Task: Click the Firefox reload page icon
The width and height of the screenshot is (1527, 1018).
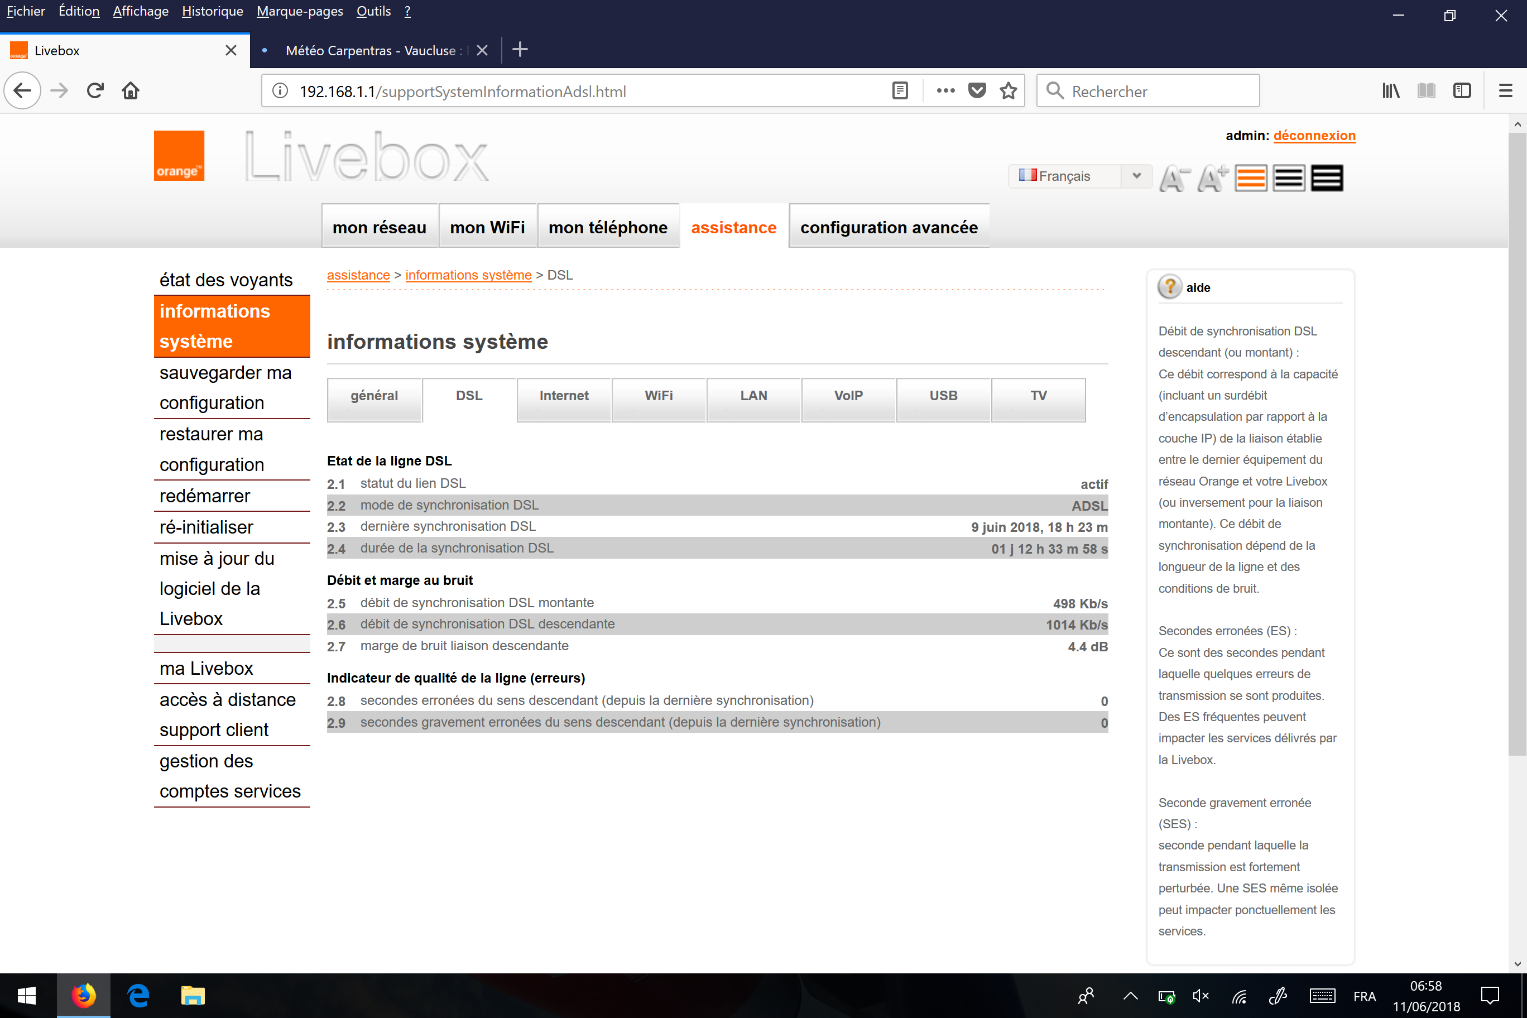Action: 95,91
